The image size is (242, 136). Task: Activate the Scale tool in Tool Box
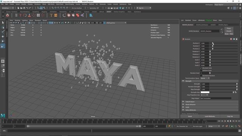click(3, 46)
